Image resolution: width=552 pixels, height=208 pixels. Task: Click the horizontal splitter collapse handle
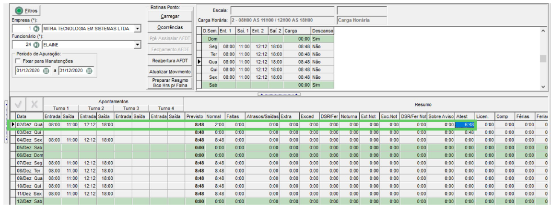[279, 94]
